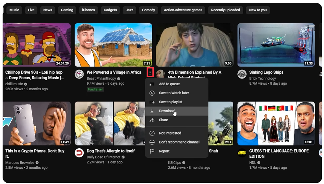Go to Daily Dose Of Internet channel name

click(x=103, y=157)
